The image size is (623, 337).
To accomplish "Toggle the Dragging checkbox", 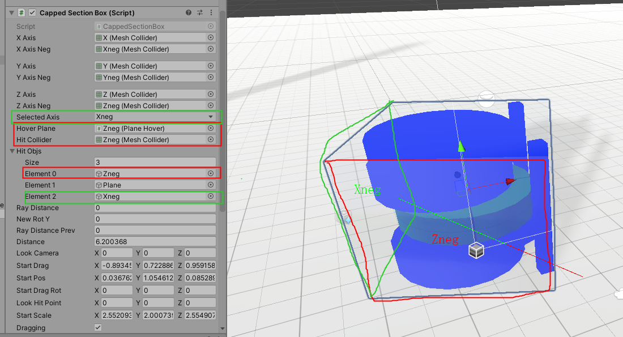I will click(x=98, y=327).
